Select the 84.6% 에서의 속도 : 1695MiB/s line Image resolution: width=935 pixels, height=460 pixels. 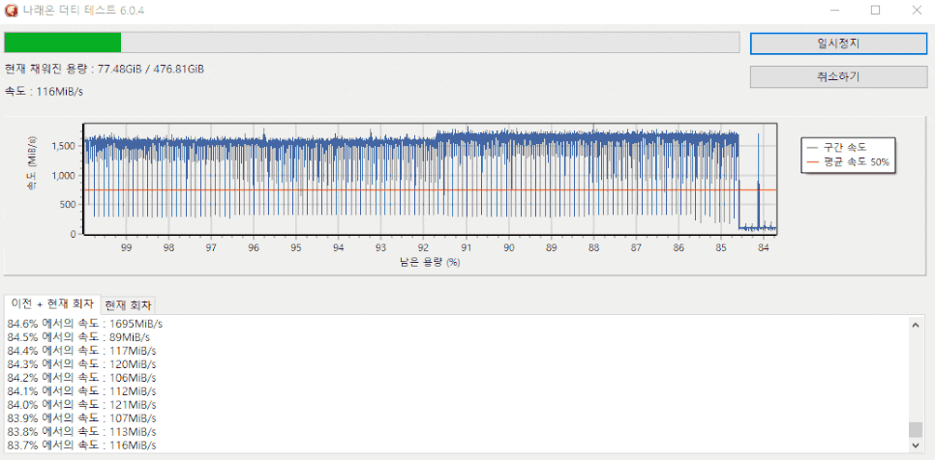click(84, 325)
